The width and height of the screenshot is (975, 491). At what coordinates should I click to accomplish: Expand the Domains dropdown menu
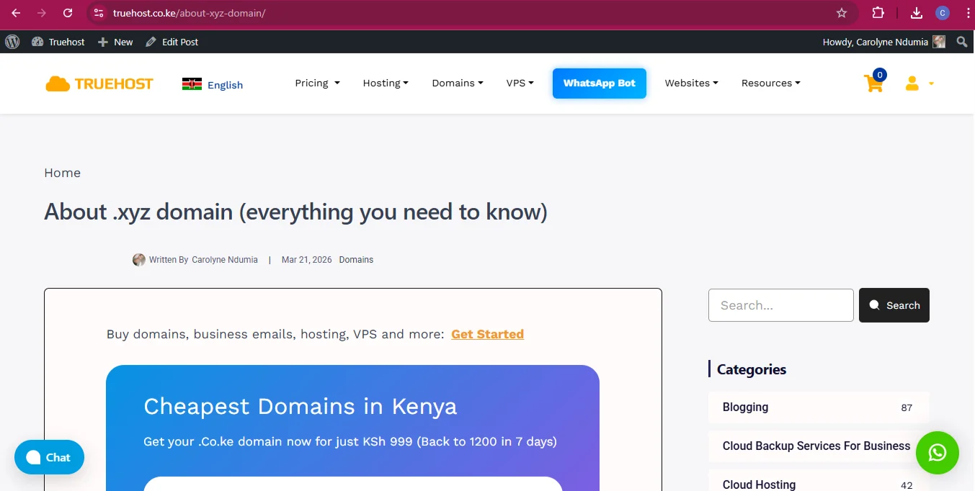(458, 83)
